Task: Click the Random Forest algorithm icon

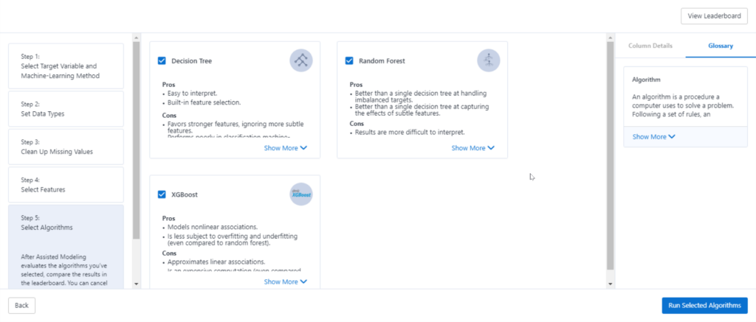Action: (x=489, y=60)
